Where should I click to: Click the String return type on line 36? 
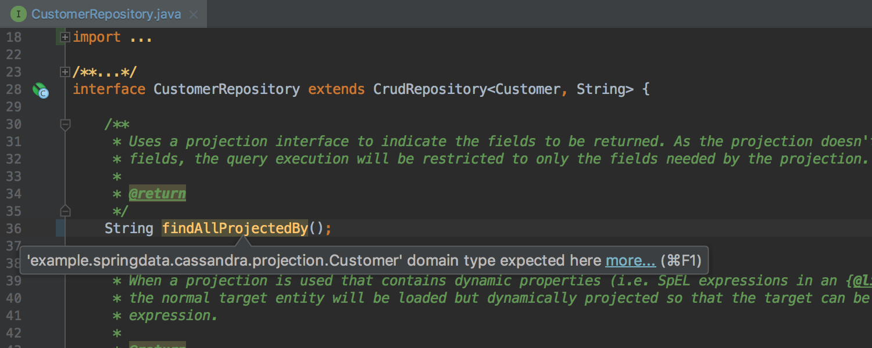(x=129, y=229)
